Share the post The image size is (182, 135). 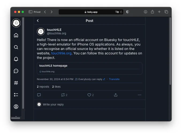[x=116, y=95]
